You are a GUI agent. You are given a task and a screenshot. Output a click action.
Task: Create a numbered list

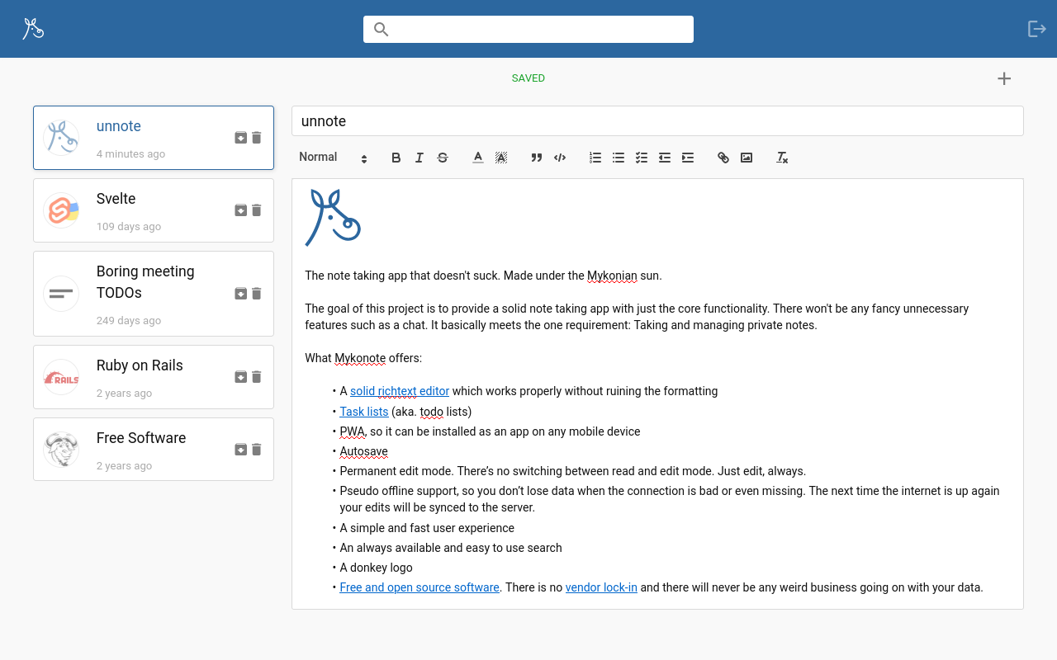[x=595, y=158]
